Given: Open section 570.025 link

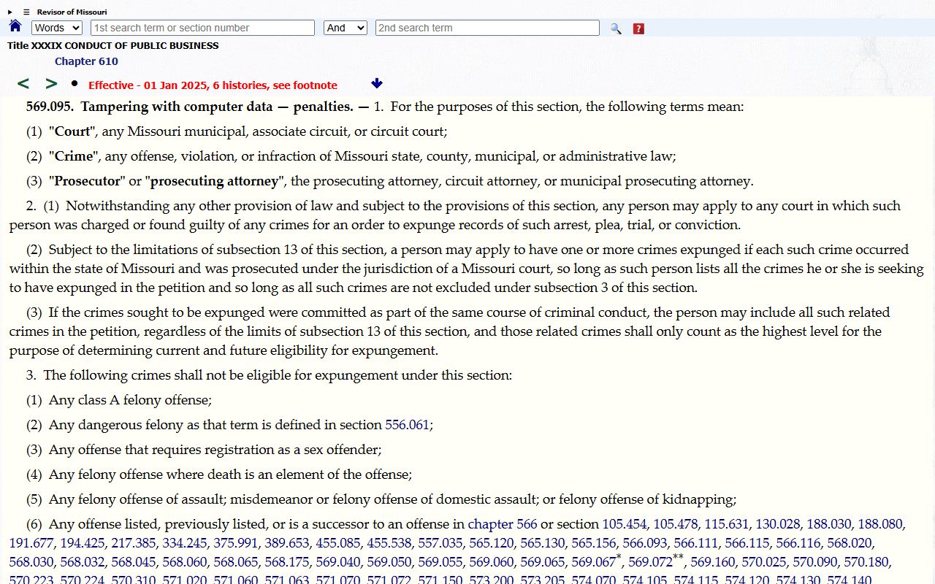Looking at the screenshot, I should point(764,562).
